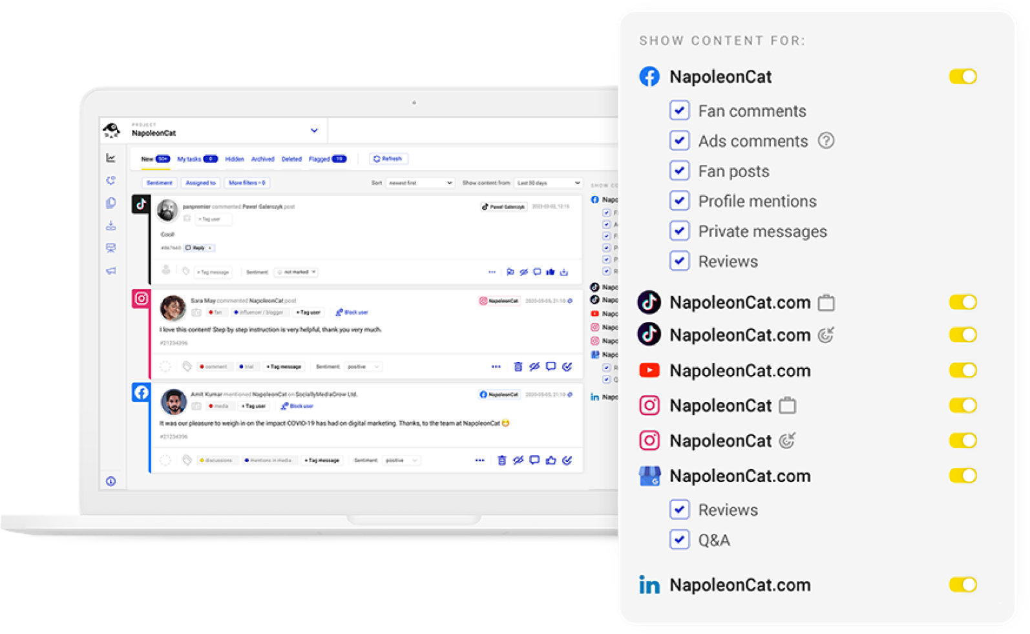This screenshot has width=1030, height=634.
Task: Click the Google My Business store icon
Action: 649,476
